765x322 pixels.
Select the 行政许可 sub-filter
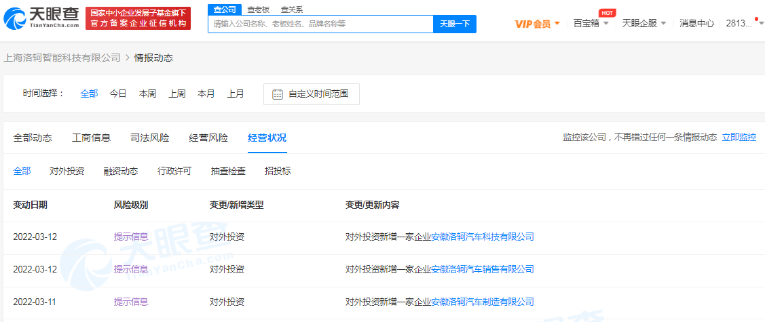(x=174, y=171)
